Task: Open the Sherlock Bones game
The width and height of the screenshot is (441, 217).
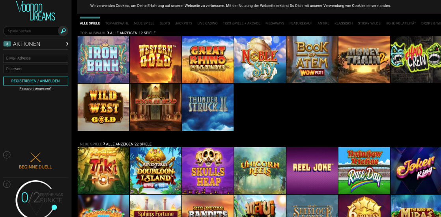Action: pos(312,206)
